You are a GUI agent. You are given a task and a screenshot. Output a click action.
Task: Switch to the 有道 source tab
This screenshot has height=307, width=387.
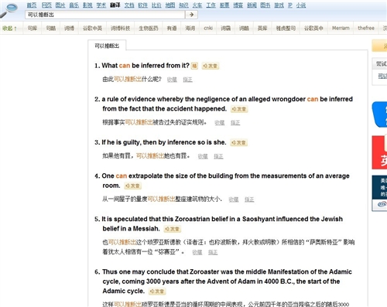[172, 29]
